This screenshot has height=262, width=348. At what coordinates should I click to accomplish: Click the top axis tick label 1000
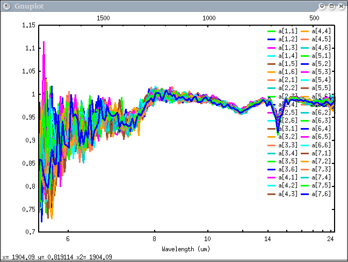pyautogui.click(x=209, y=18)
